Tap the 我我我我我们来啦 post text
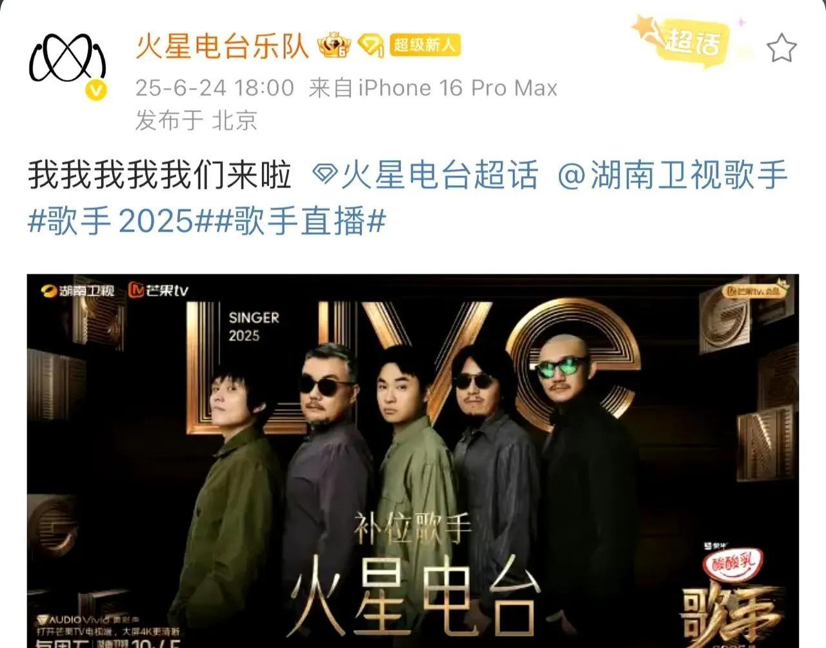Image resolution: width=826 pixels, height=648 pixels. click(x=160, y=175)
